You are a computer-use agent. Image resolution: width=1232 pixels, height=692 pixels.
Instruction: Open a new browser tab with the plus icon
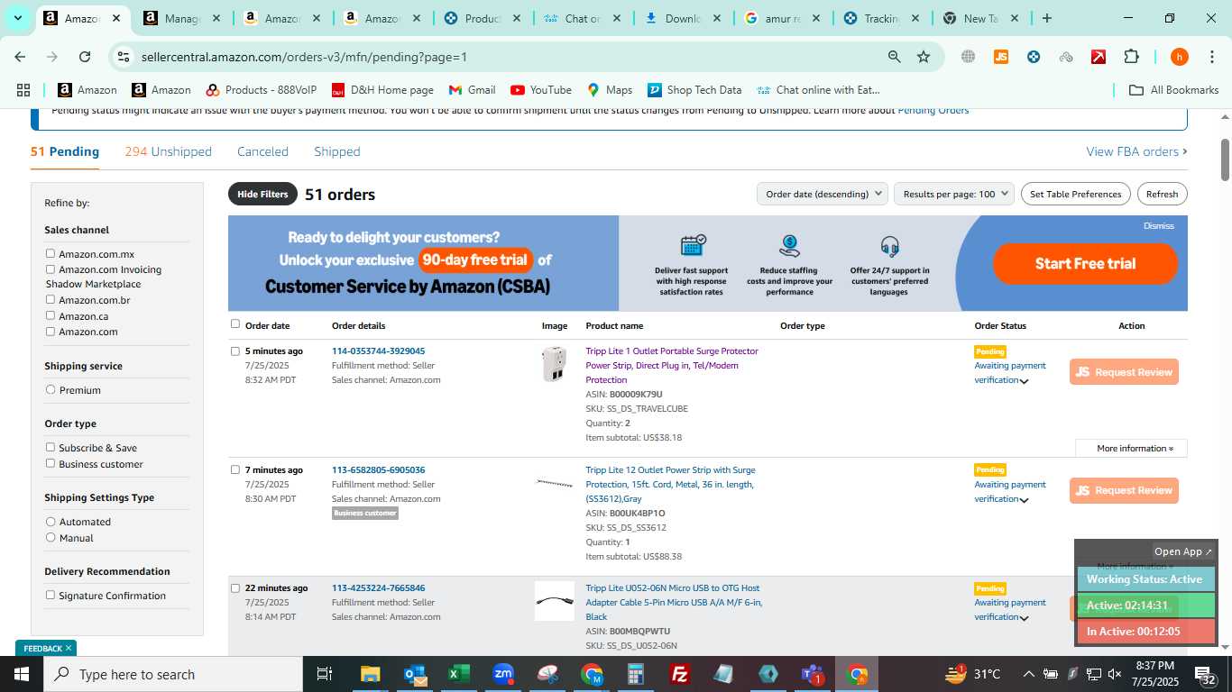click(1046, 18)
